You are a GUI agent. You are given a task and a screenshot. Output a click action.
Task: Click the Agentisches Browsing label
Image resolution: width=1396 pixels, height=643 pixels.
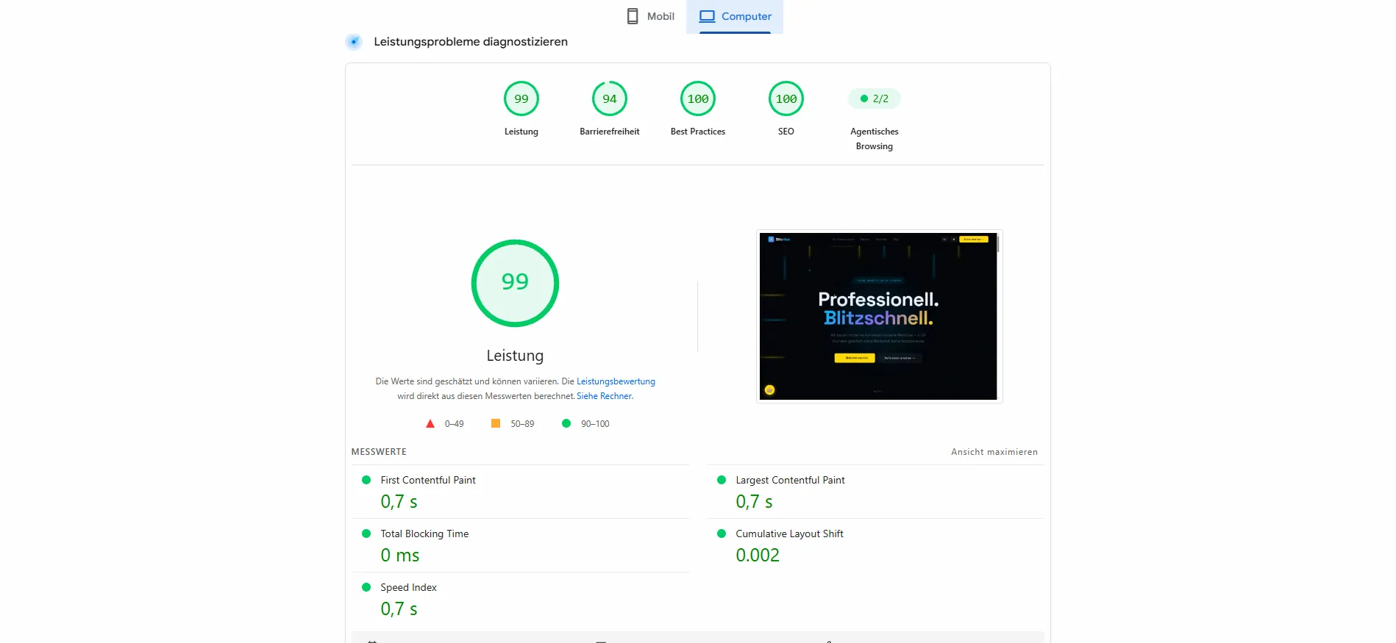875,139
